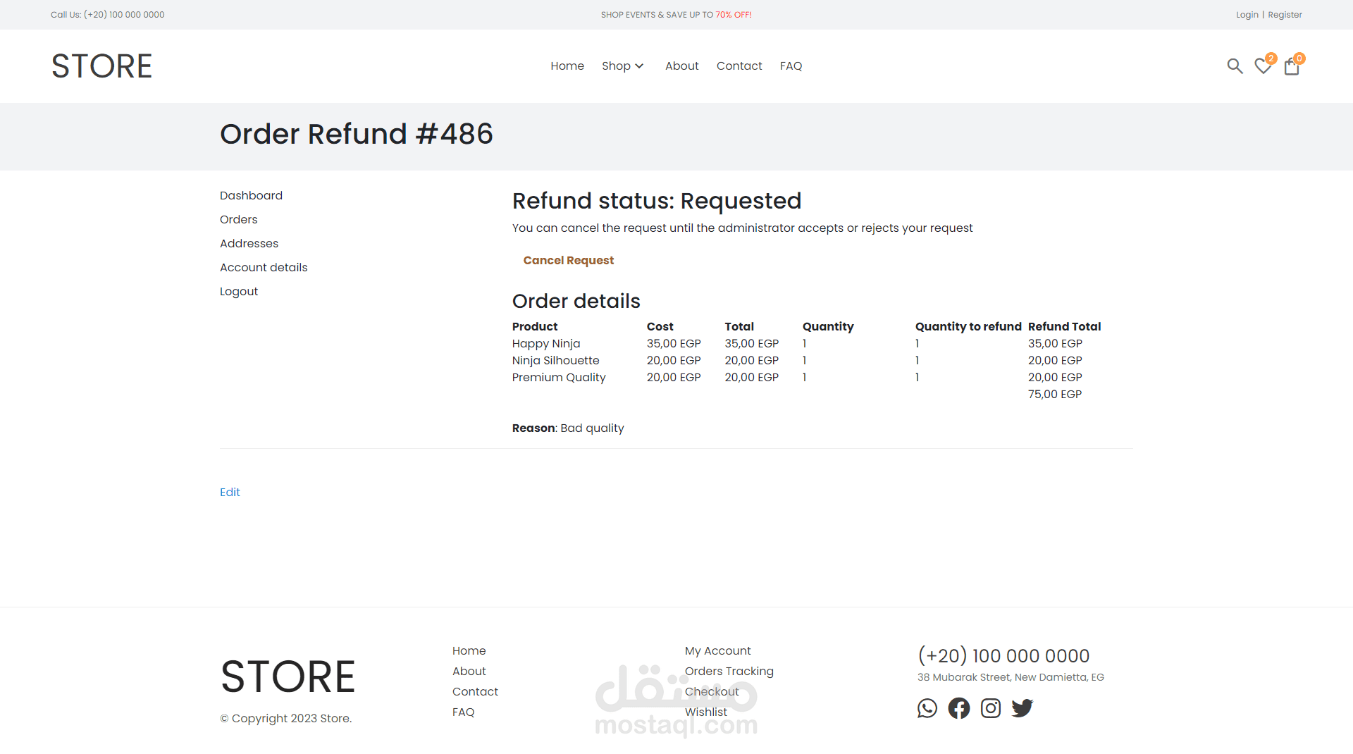Screen dimensions: 1353x754
Task: Click the STORE logo in the header
Action: 101,66
